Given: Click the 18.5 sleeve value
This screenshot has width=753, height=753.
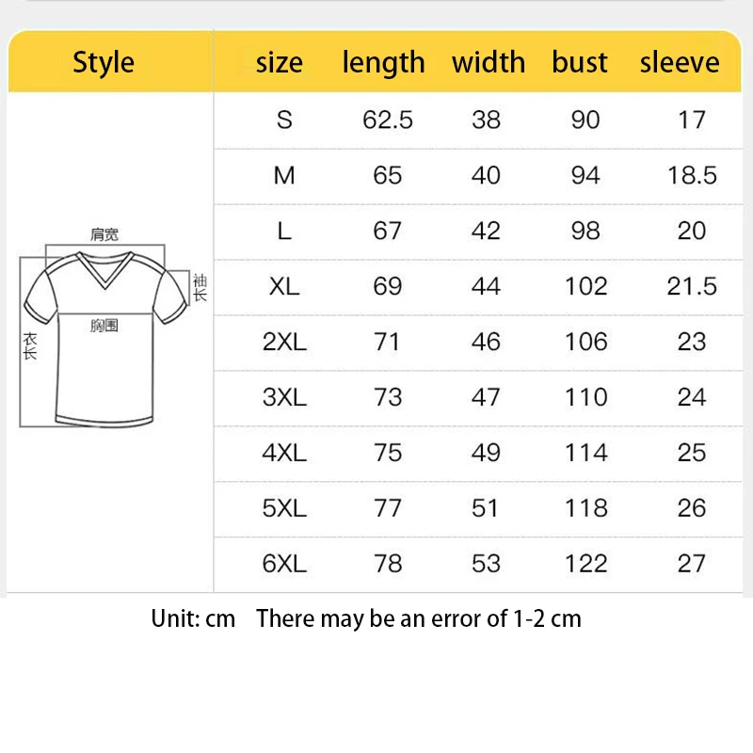Looking at the screenshot, I should (692, 176).
